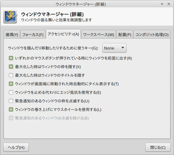Enable 最大化した時はウィンドウのタイトルを隠す checkbox
The image size is (174, 155).
click(x=11, y=75)
